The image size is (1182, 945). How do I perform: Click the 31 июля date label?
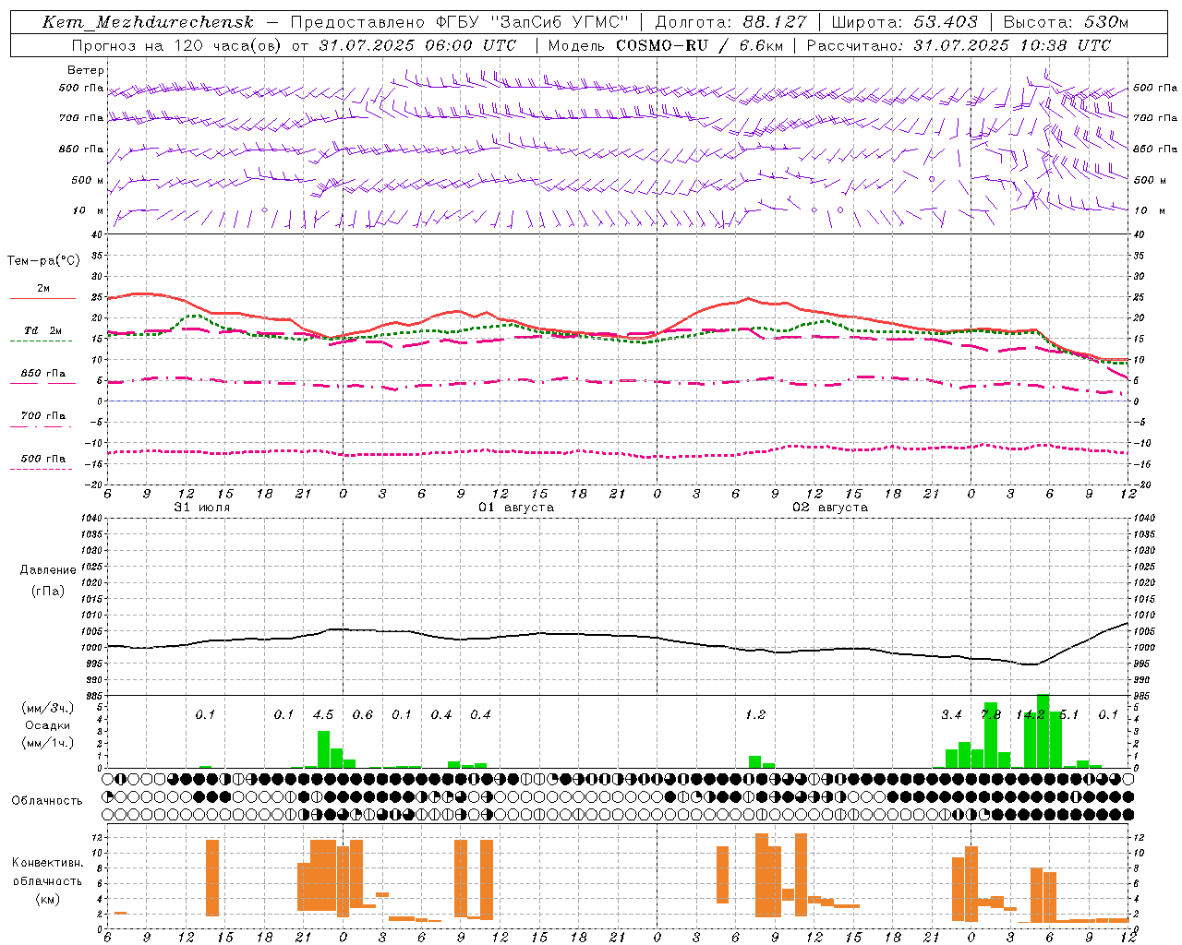(x=202, y=508)
